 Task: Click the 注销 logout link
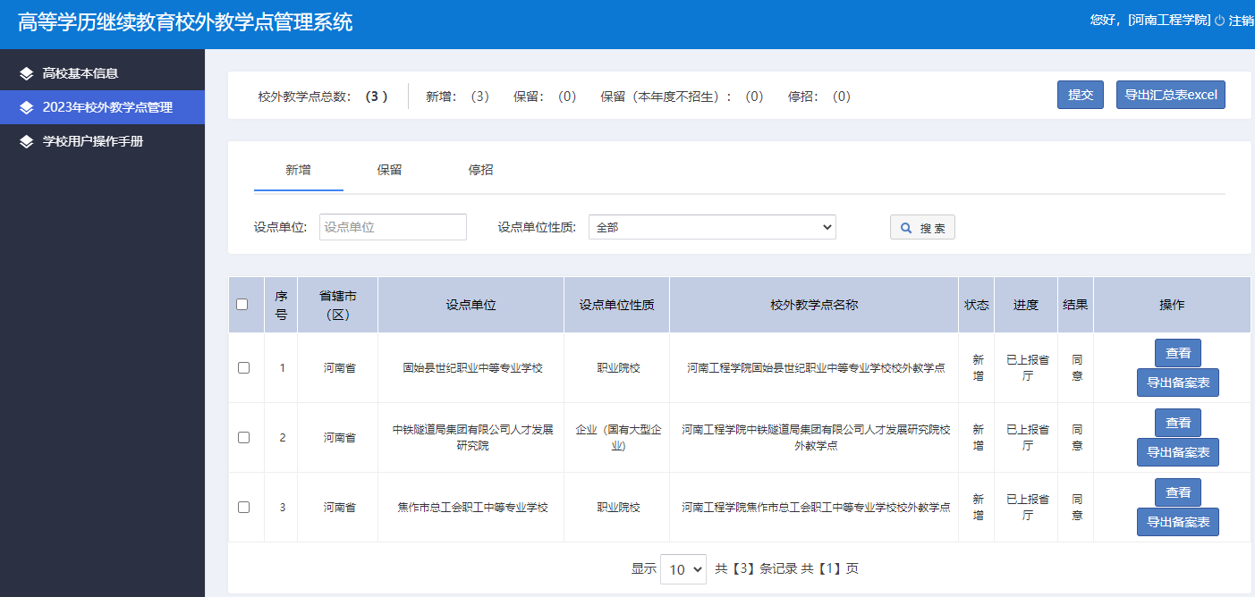pos(1242,21)
